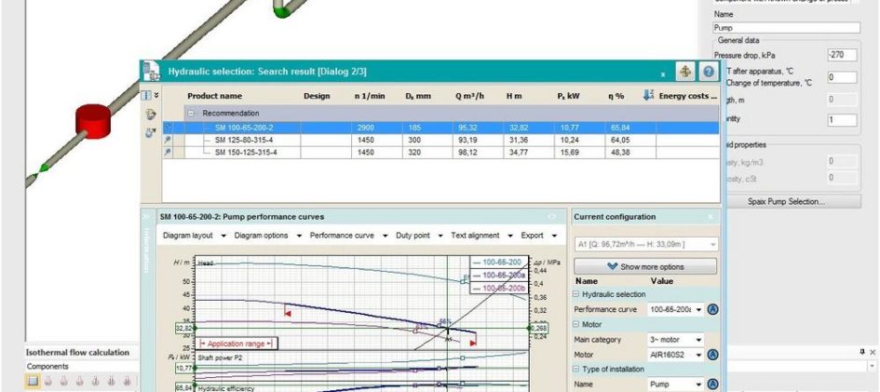Click wrench icon for SM 125-80-315-4 row
Image resolution: width=880 pixels, height=392 pixels.
click(168, 140)
